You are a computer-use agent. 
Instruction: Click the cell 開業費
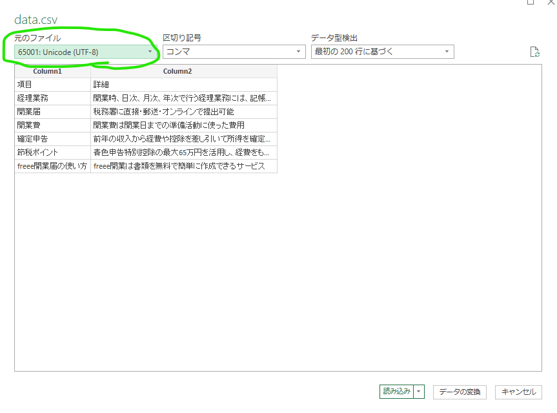(52, 125)
